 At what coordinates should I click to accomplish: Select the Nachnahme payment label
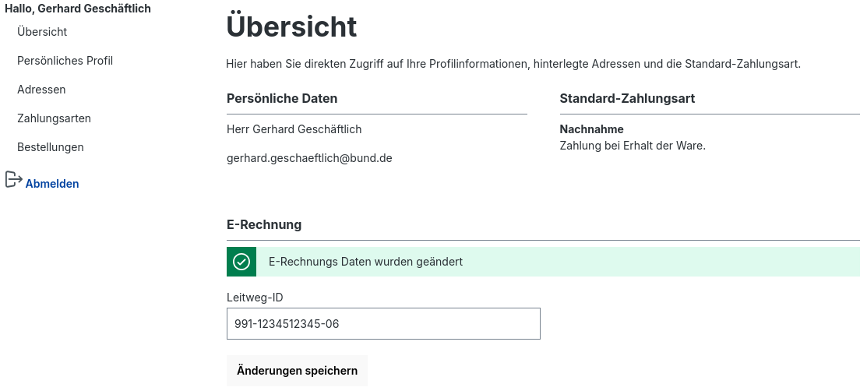(591, 129)
